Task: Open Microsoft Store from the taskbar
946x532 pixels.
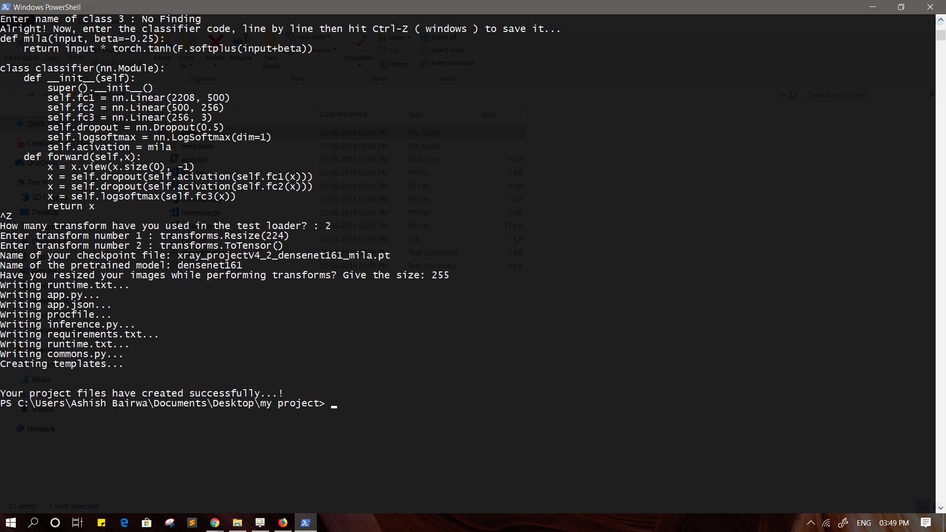Action: pyautogui.click(x=147, y=523)
